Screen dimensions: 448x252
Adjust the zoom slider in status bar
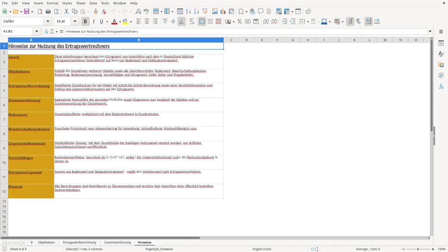point(418,249)
